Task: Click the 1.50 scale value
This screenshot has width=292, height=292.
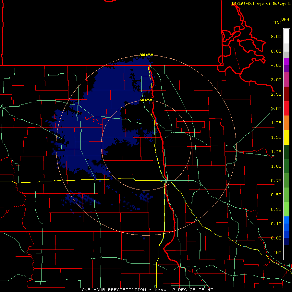Action: pos(276,138)
